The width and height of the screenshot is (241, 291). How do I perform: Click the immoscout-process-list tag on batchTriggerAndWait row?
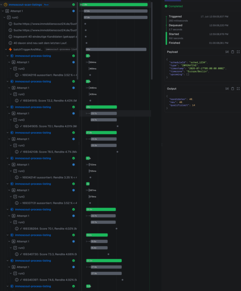point(61,49)
